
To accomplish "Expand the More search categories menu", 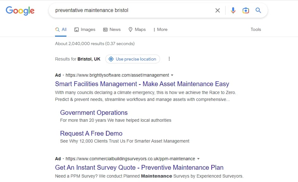I will [x=160, y=29].
